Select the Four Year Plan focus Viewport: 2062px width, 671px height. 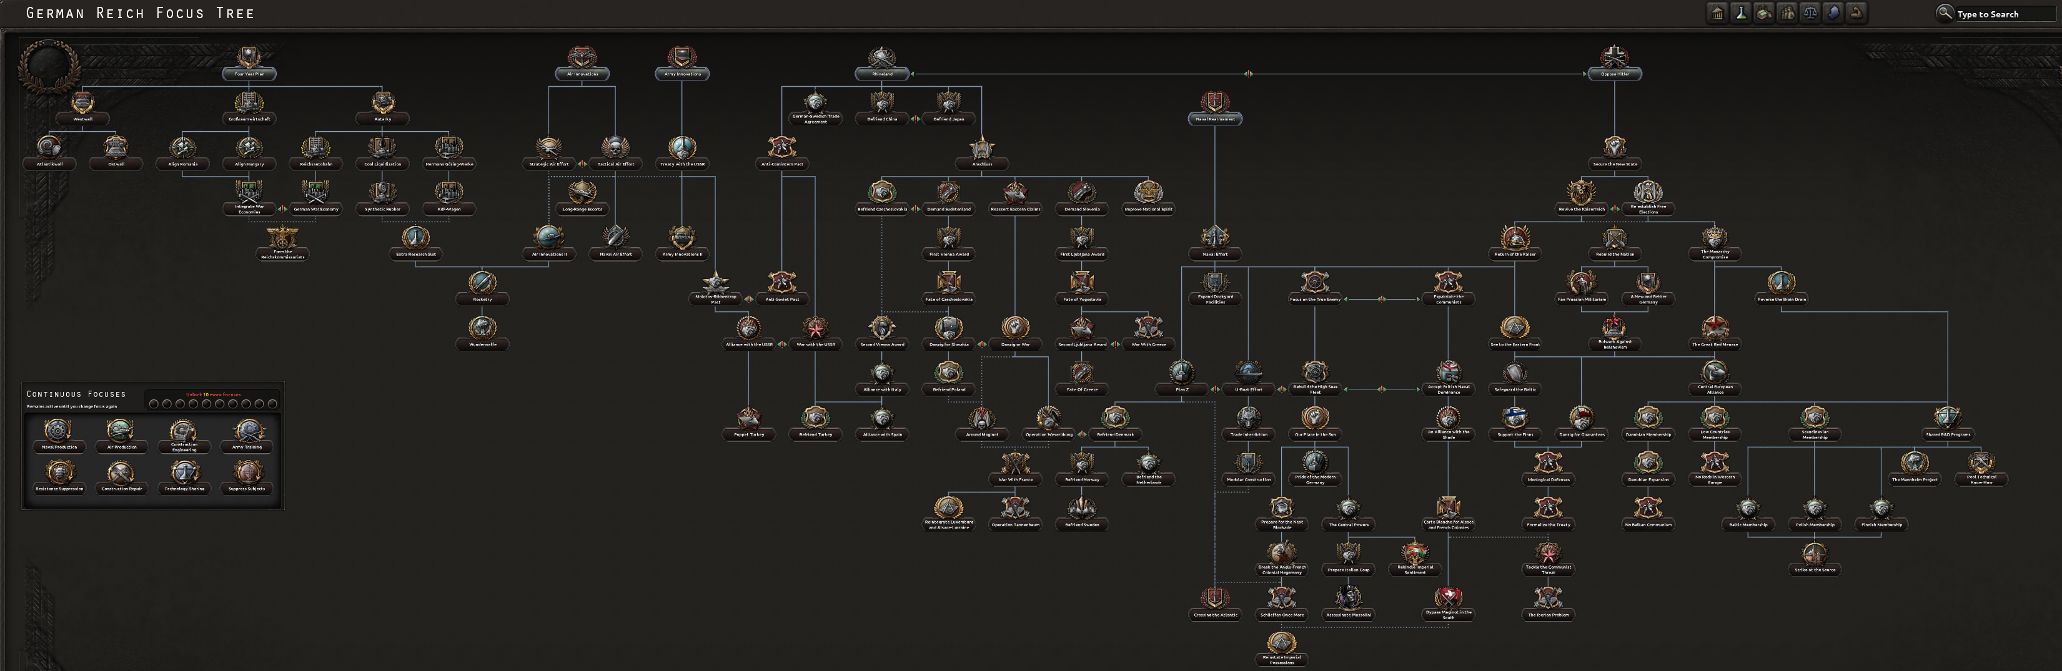249,59
